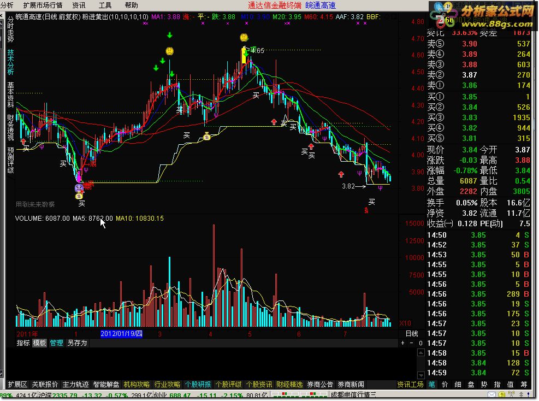
Task: Click the 14:50 trade tick row
Action: pos(478,235)
